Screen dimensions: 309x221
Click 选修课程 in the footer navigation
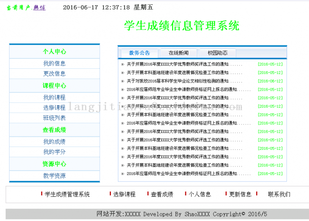coord(124,194)
